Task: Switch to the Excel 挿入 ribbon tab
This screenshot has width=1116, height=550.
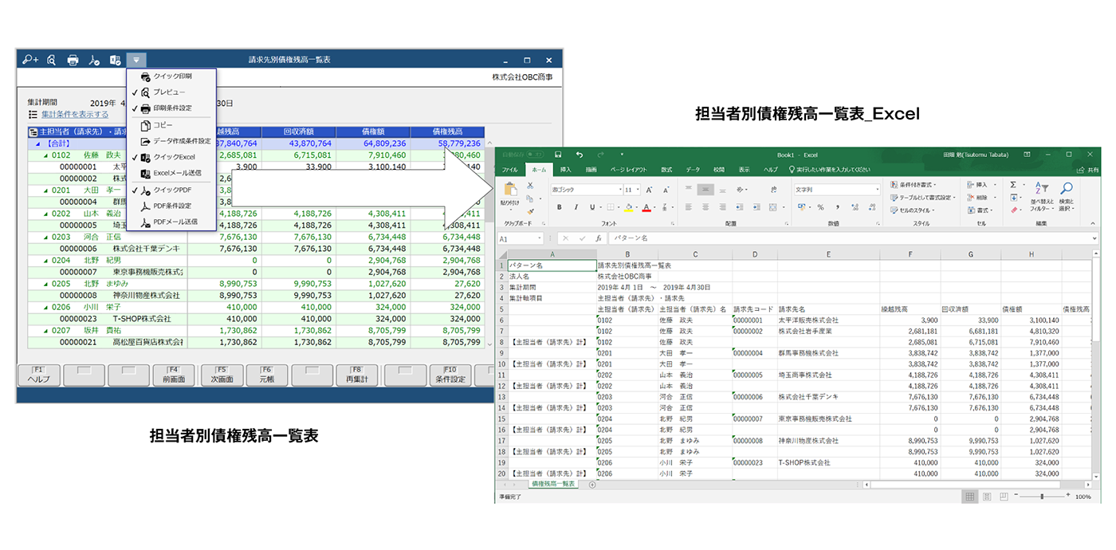Action: tap(565, 170)
